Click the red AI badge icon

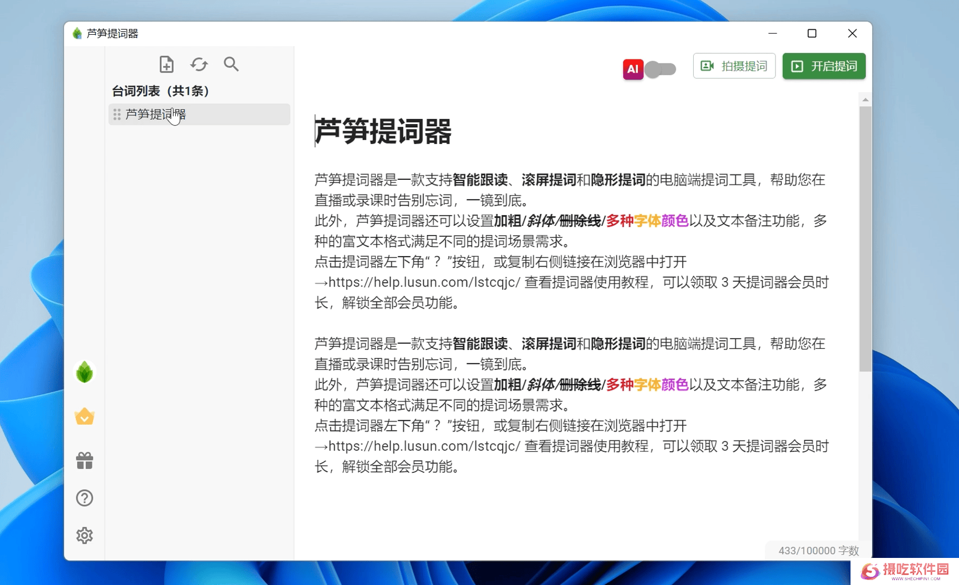(x=632, y=69)
